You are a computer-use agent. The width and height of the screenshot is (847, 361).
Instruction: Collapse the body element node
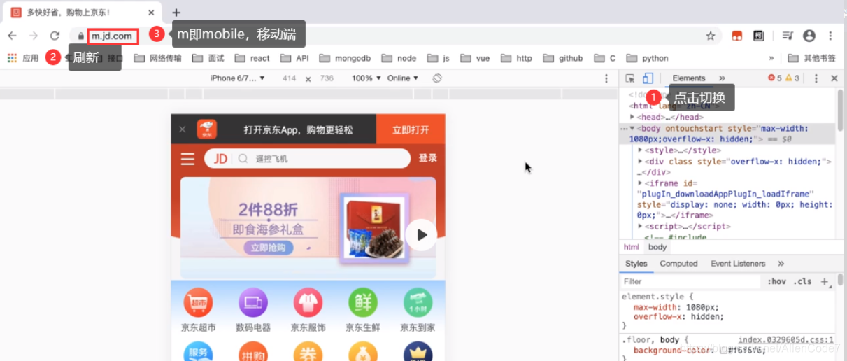pyautogui.click(x=632, y=129)
